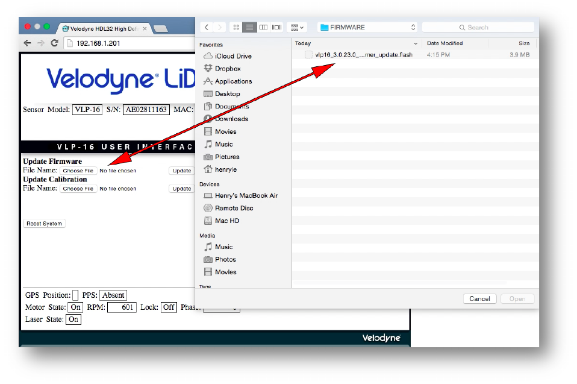Choose File for Update Calibration
Image resolution: width=577 pixels, height=384 pixels.
tap(78, 189)
